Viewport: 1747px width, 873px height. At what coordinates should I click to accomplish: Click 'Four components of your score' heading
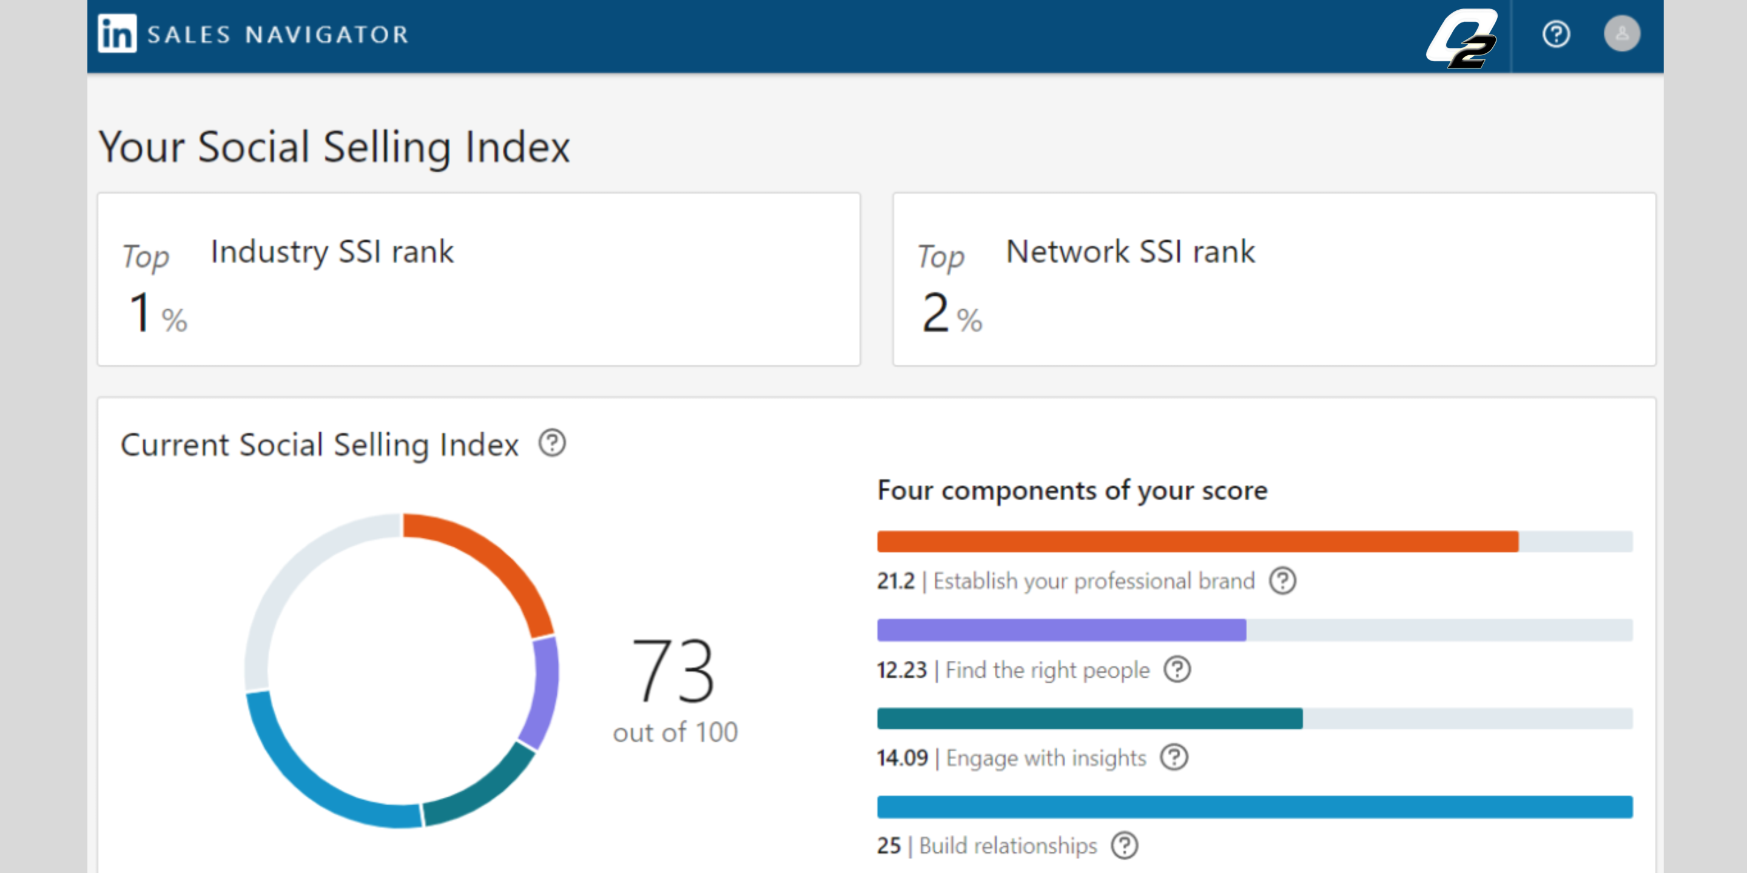click(x=1072, y=490)
